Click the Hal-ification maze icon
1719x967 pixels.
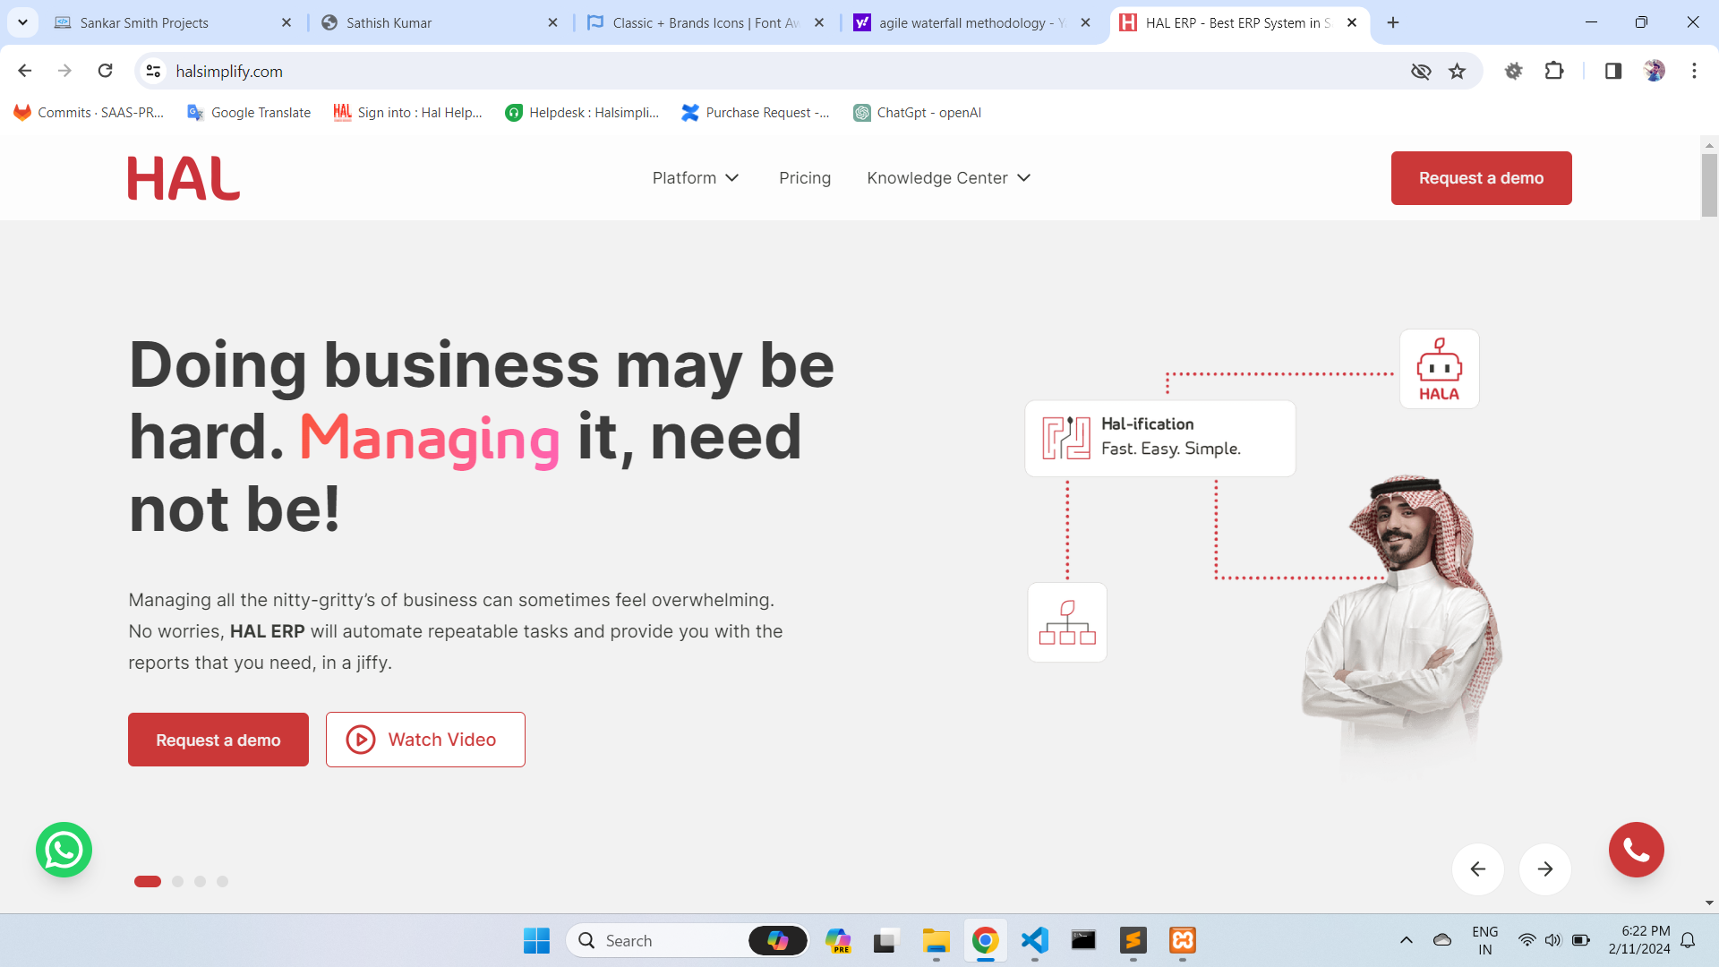[x=1065, y=438]
